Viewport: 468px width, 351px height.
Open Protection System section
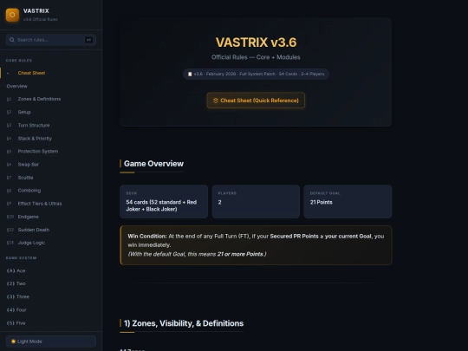(x=51, y=152)
